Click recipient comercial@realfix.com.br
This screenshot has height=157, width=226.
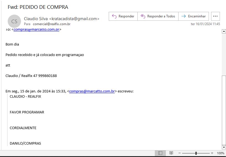[52, 24]
